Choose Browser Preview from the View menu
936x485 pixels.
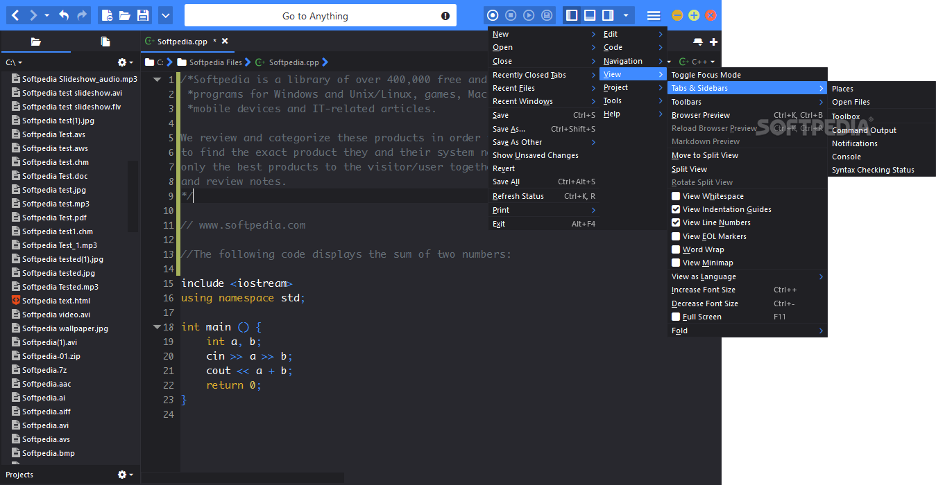pos(747,115)
